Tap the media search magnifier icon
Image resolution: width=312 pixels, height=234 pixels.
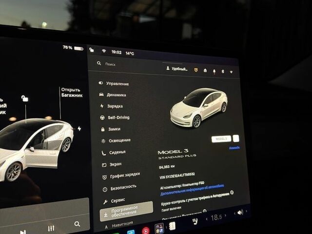pos(77,224)
